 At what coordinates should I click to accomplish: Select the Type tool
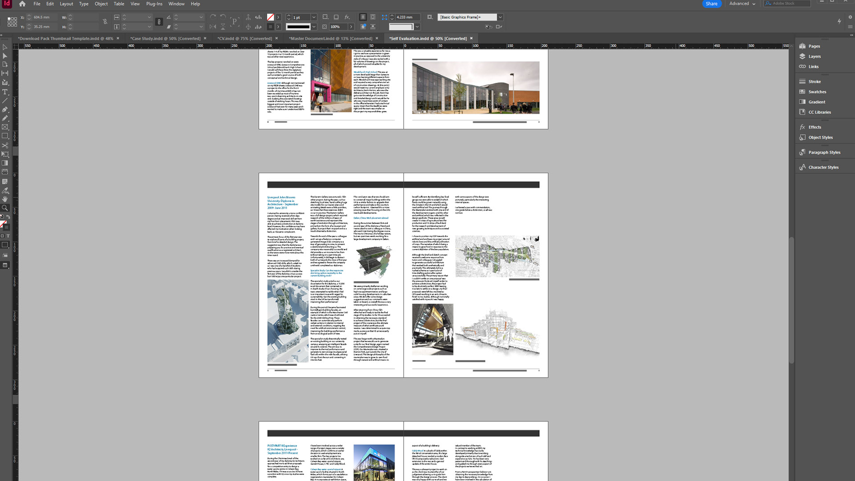5,92
